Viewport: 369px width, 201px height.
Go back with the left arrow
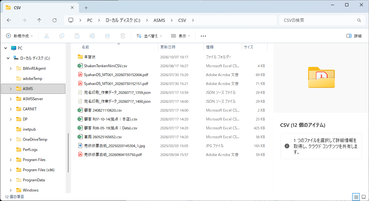pyautogui.click(x=9, y=20)
